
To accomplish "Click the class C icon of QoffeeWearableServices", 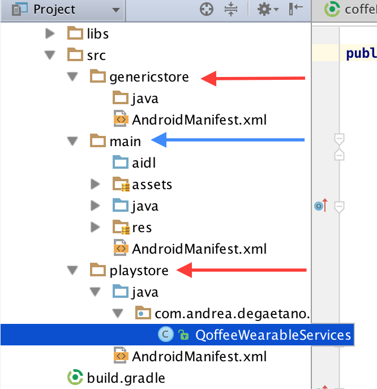I will [165, 334].
